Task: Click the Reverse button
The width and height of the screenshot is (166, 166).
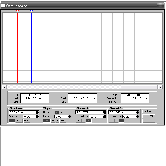Action: (149, 116)
